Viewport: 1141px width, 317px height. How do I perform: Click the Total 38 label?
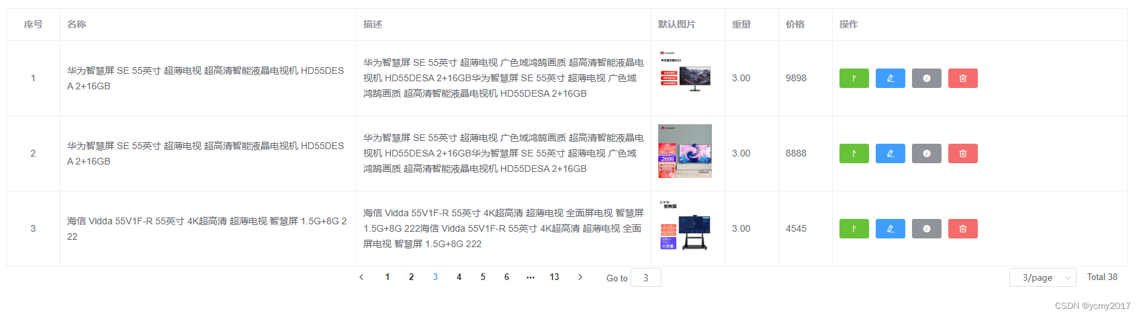1102,277
